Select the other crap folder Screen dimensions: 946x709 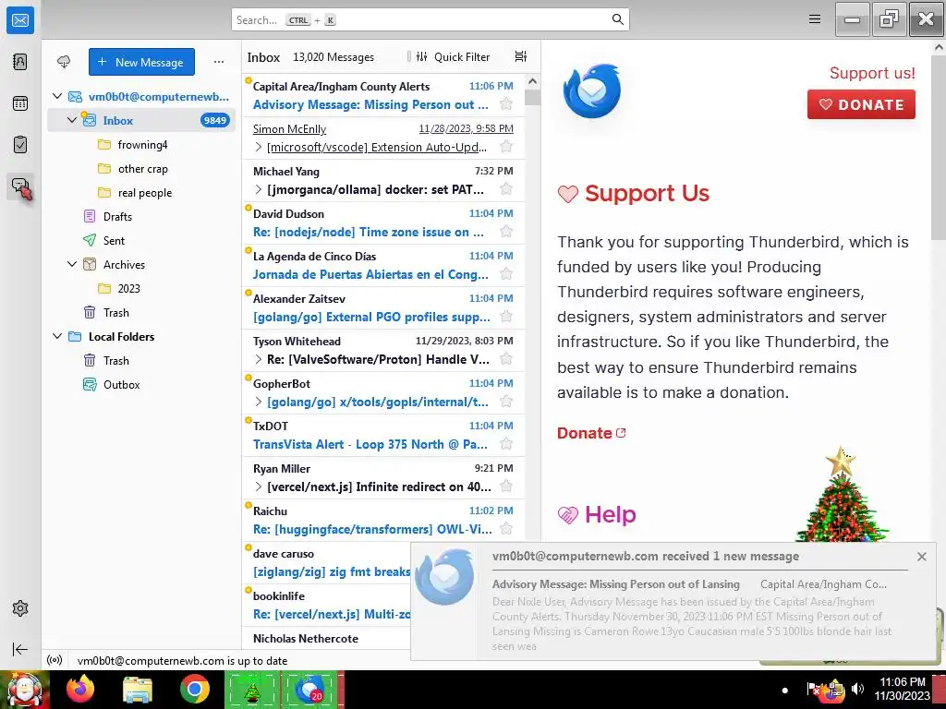[x=141, y=169]
